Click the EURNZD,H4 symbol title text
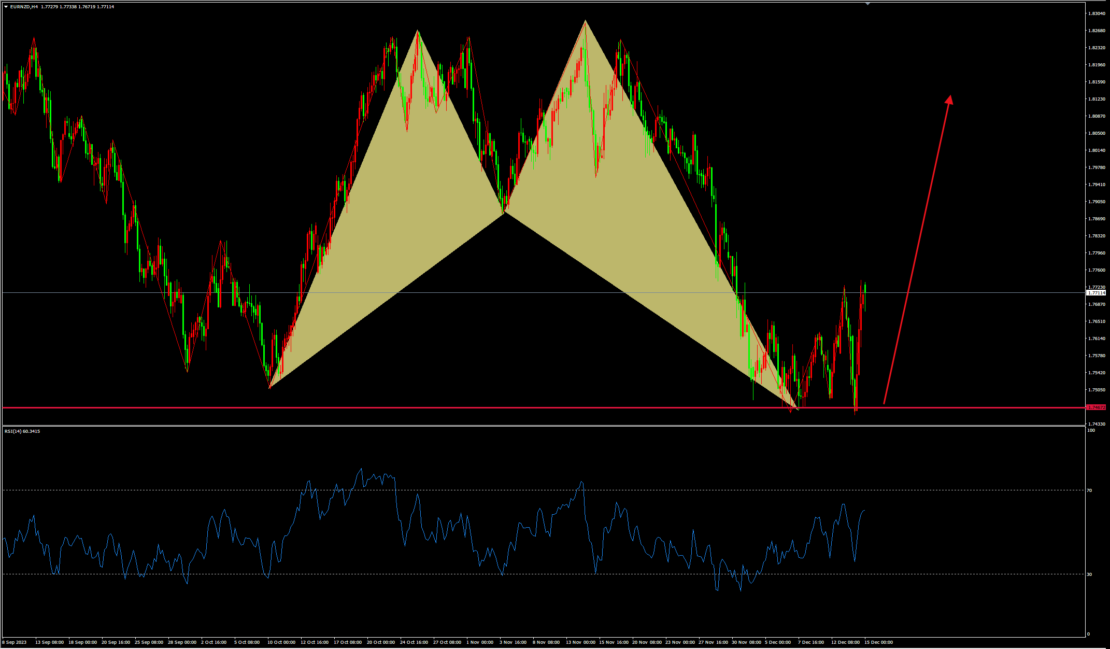The height and width of the screenshot is (649, 1110). point(24,7)
